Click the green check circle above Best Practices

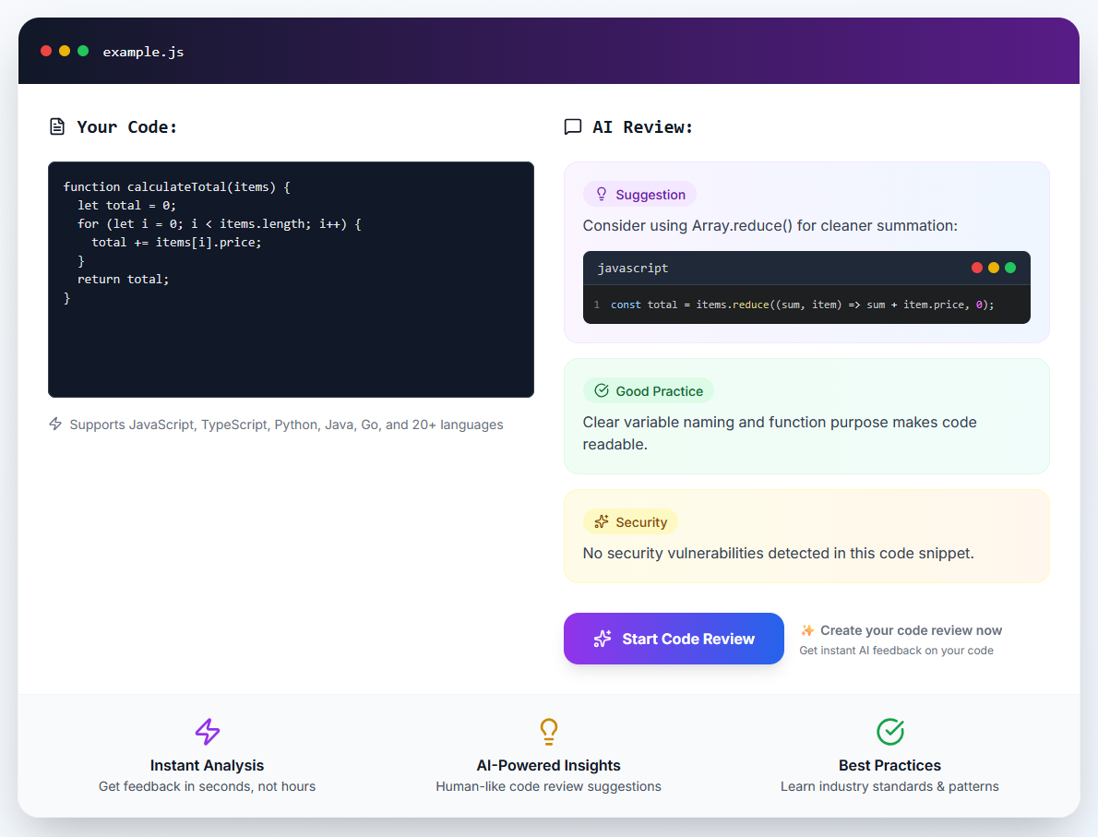coord(889,731)
